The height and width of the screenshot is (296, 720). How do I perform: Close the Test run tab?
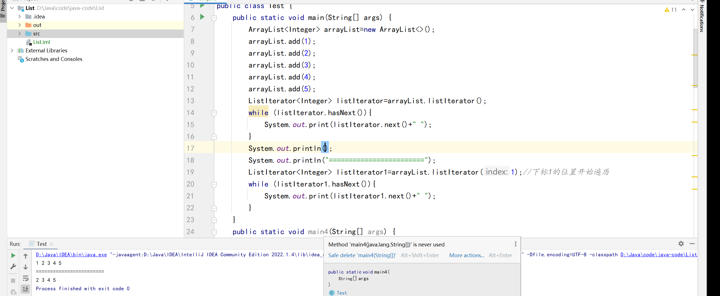coord(51,244)
